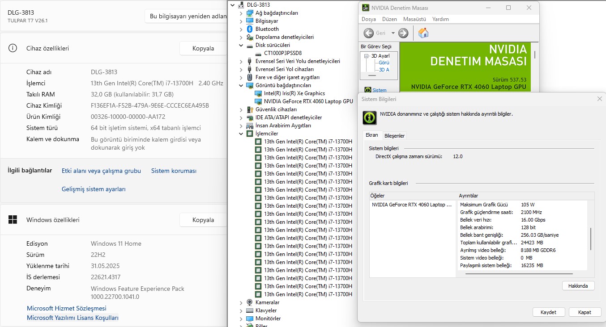Open the Dosya menu
This screenshot has width=606, height=327.
coord(369,19)
